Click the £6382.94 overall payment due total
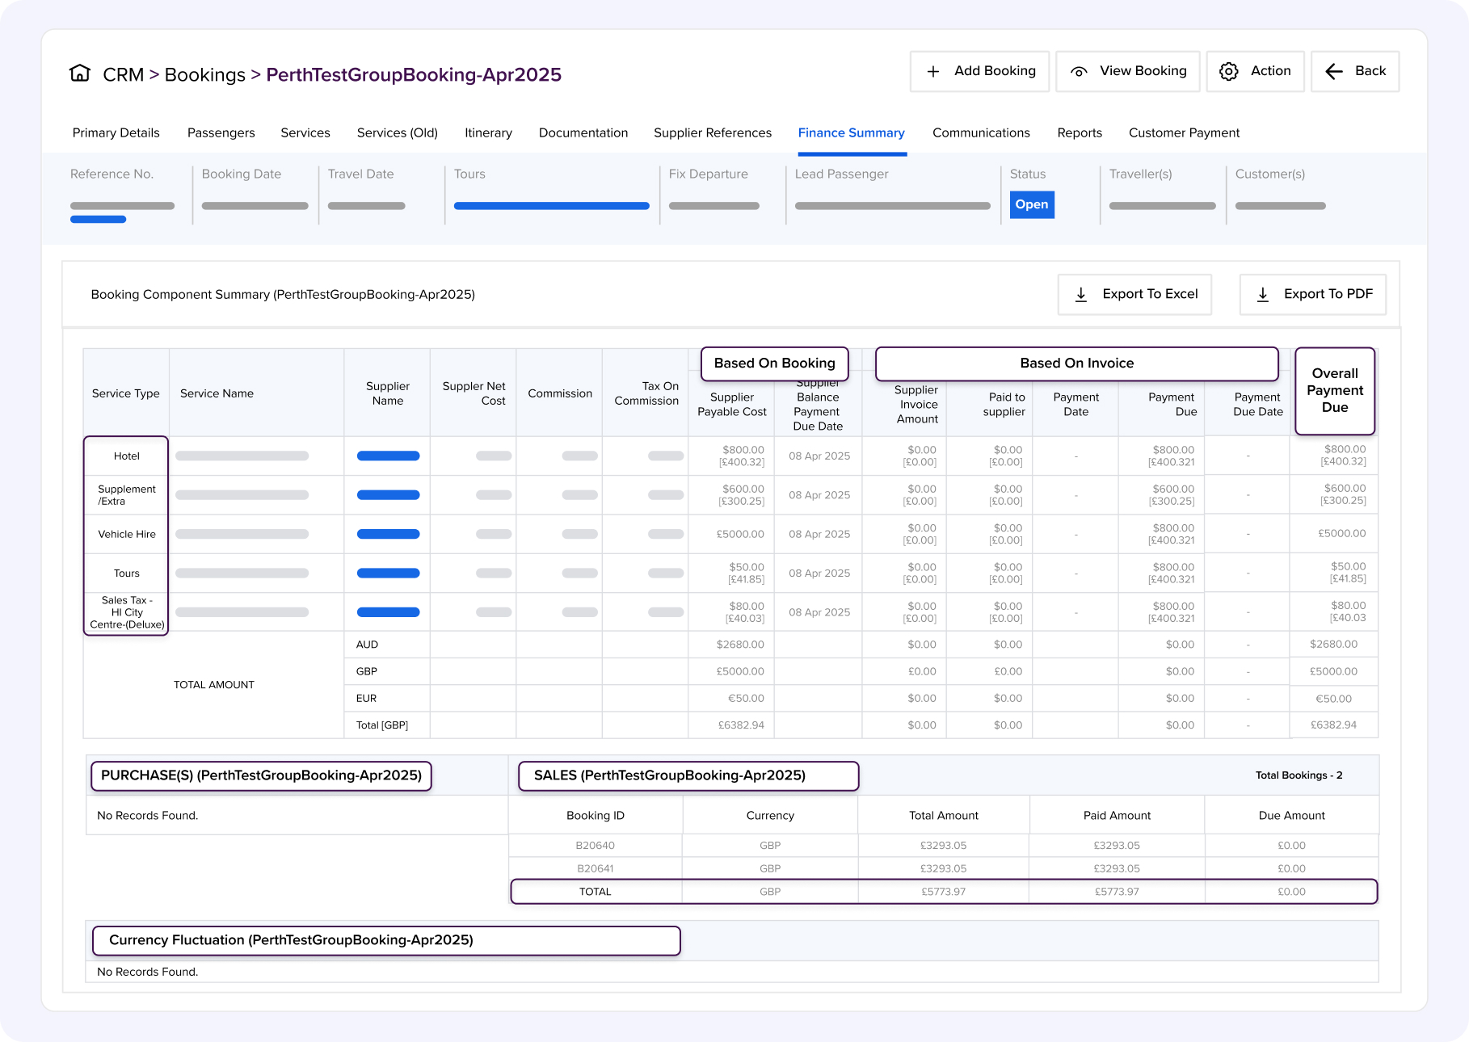 tap(1334, 725)
